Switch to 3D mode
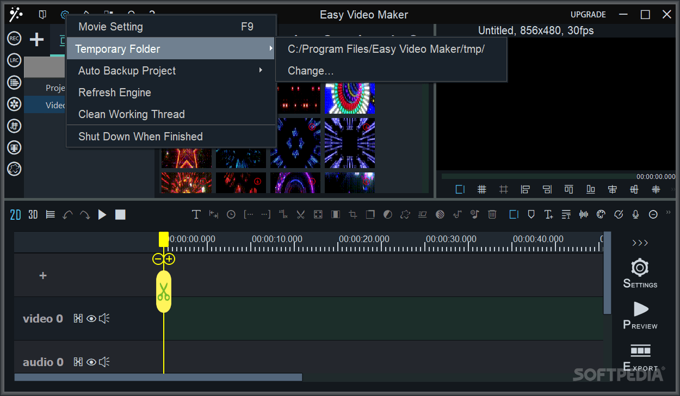 [33, 214]
